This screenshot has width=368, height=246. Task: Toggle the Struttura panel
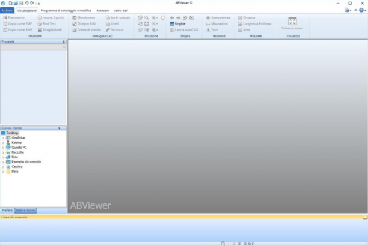point(114,30)
